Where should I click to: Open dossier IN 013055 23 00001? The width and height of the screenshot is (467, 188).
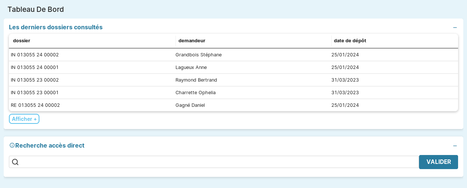(x=35, y=93)
